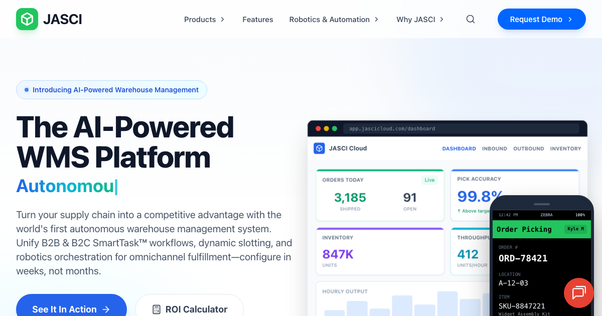
Task: Click the chevron arrow on Request Demo
Action: pos(569,19)
